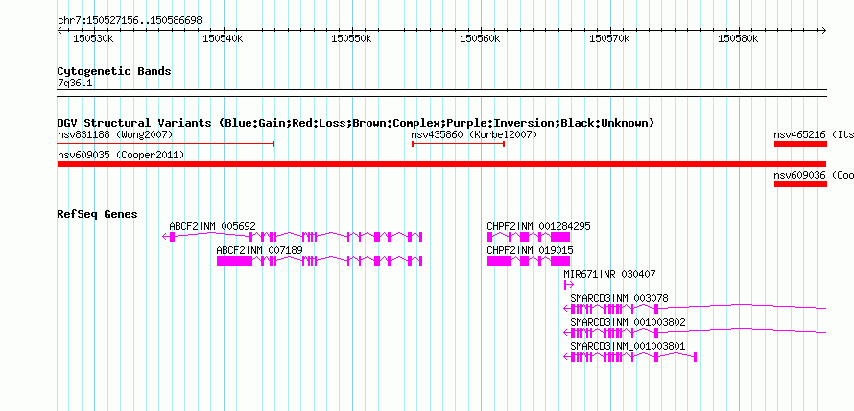Select the nsv435860 (Korbel2007) variant label
The image size is (854, 411).
(x=474, y=134)
